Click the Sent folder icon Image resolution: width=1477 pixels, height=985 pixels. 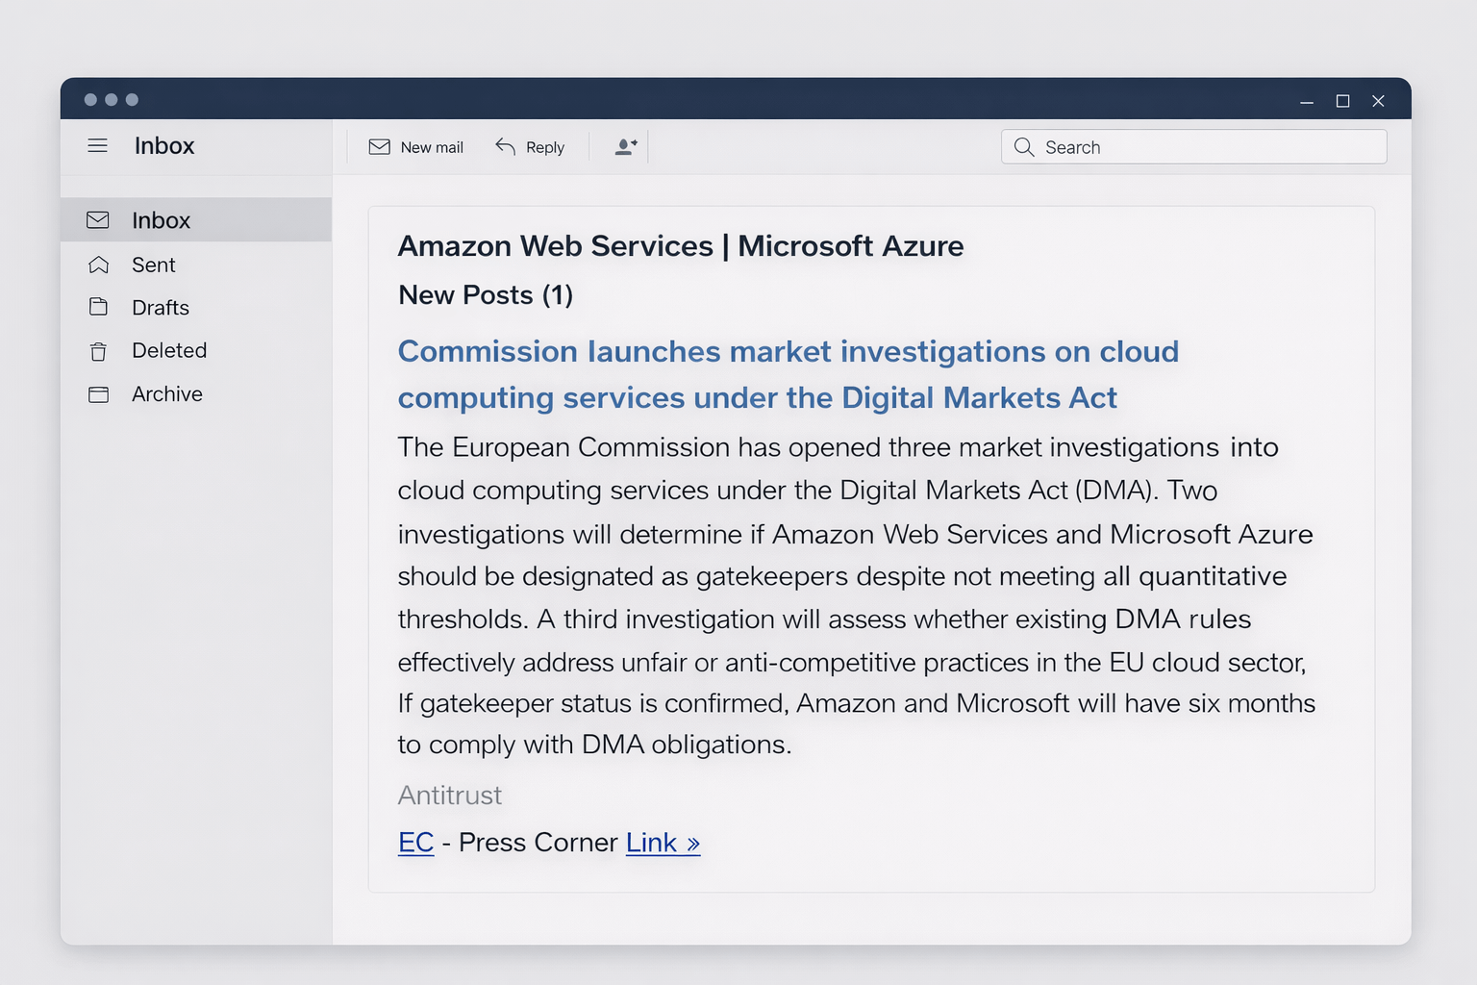click(98, 265)
